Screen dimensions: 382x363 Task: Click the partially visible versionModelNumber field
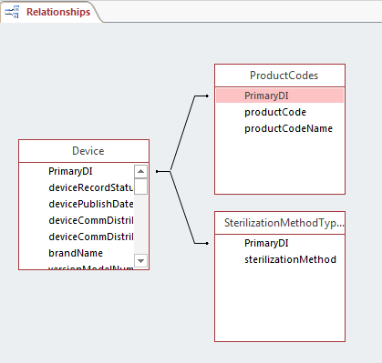point(90,267)
